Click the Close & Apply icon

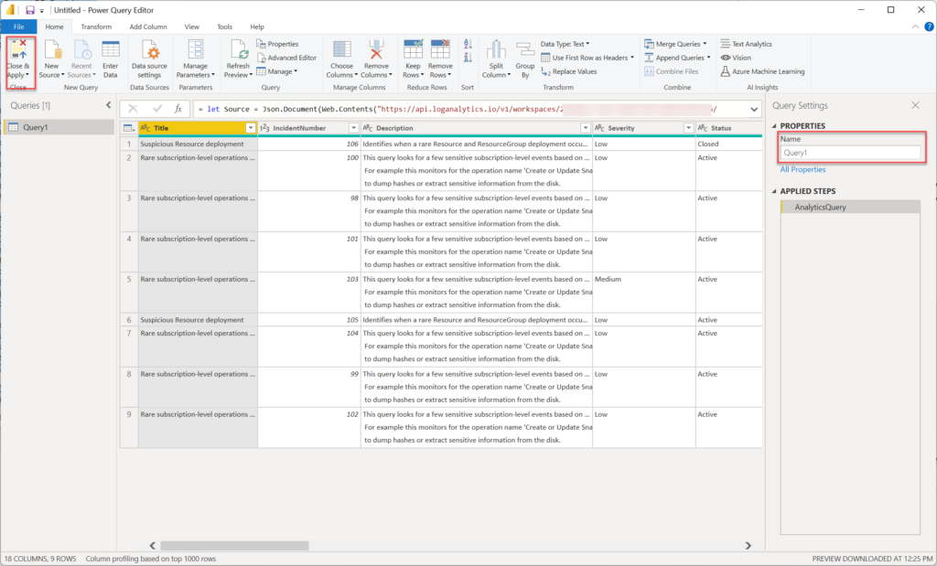point(18,49)
